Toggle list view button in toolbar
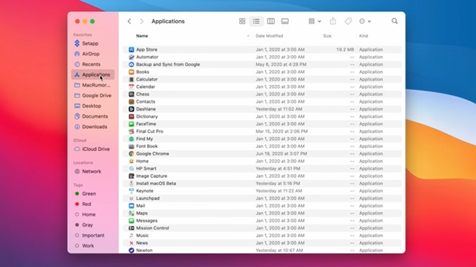 [256, 21]
